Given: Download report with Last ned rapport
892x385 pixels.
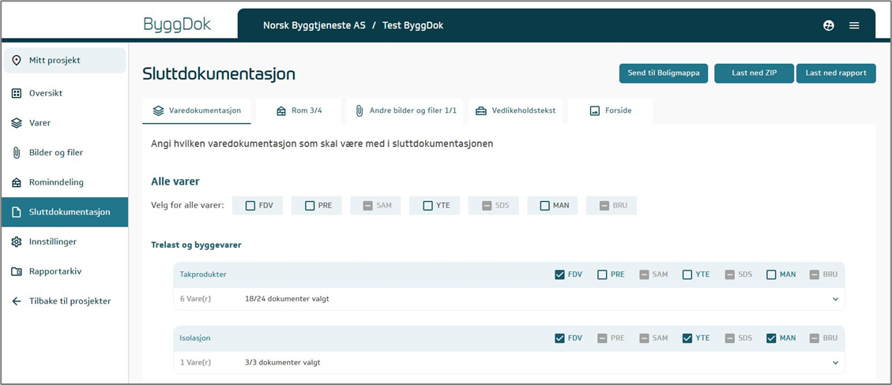Looking at the screenshot, I should 836,73.
